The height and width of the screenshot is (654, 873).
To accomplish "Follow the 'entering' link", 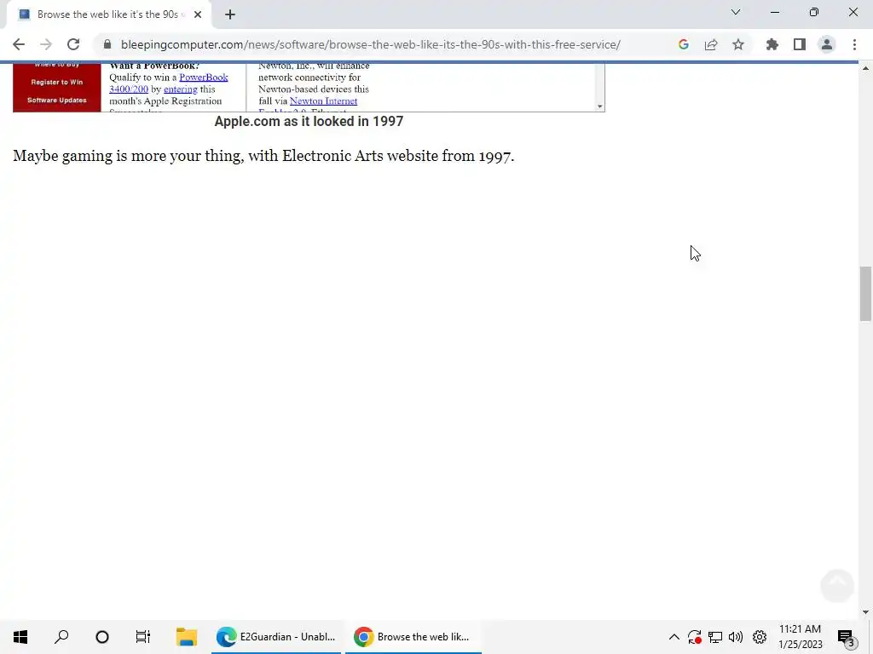I will point(181,89).
